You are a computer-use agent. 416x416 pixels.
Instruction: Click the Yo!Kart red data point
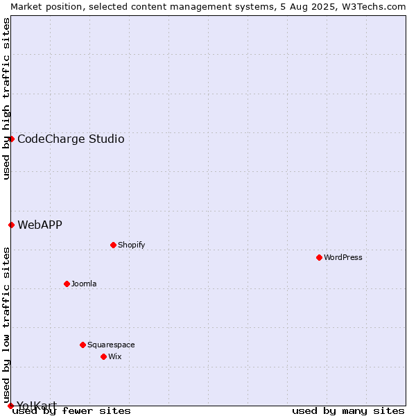tap(10, 406)
